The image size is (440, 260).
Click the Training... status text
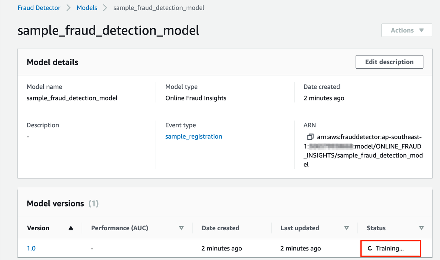click(390, 249)
